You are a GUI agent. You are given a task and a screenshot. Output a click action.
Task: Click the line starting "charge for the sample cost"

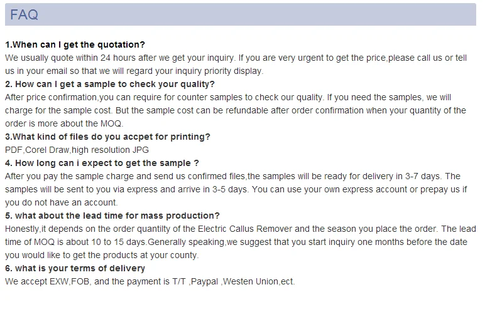236,110
